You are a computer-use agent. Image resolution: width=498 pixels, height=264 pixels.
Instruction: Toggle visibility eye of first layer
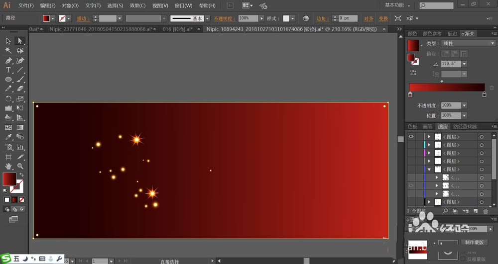[411, 137]
